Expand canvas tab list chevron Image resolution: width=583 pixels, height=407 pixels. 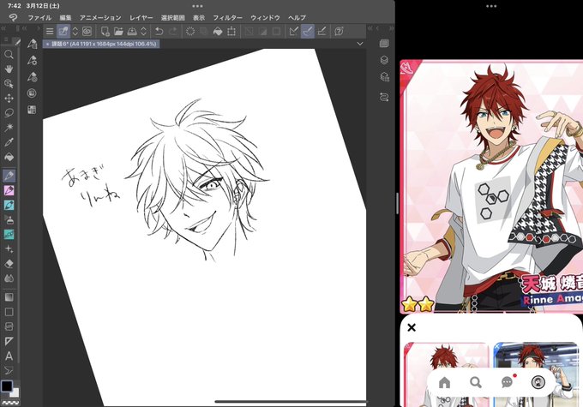point(359,44)
